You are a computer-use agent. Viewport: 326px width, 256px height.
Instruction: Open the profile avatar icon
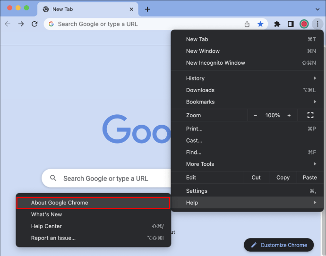click(304, 24)
